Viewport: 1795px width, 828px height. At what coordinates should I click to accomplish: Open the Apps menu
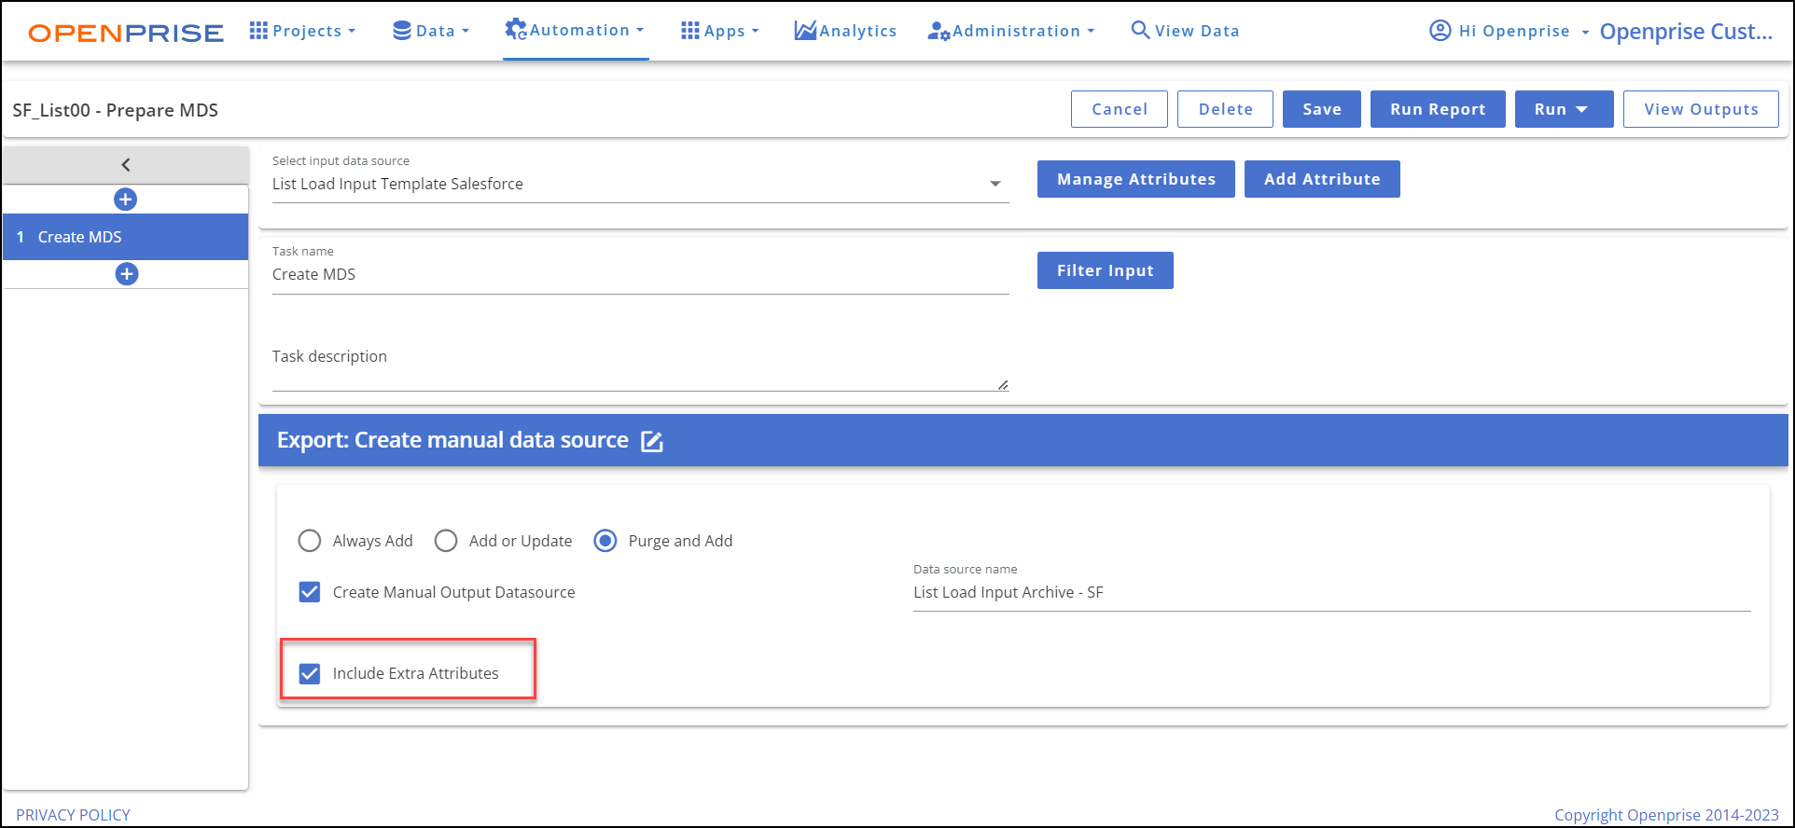point(719,31)
